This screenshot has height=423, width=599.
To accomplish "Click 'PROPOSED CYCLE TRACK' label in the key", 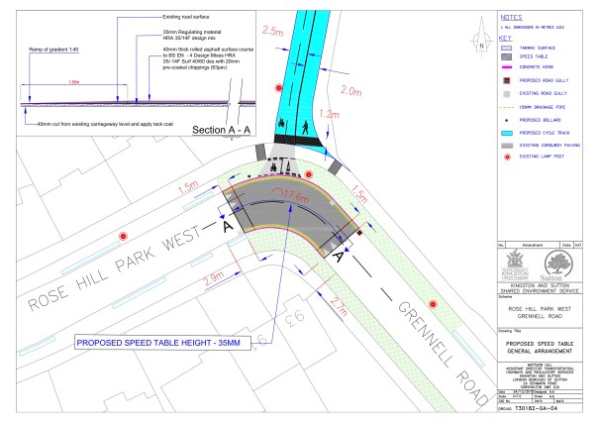I will (545, 133).
